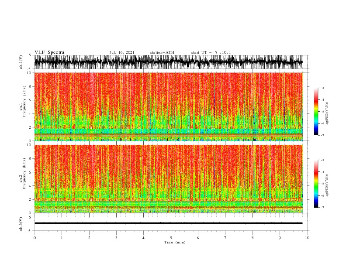Image resolution: width=346 pixels, height=267 pixels.
Task: Click time axis tick label "6"
Action: (198, 238)
